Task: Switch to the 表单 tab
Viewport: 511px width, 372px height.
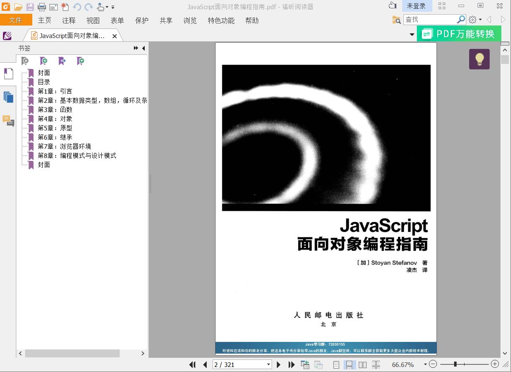Action: pyautogui.click(x=118, y=20)
